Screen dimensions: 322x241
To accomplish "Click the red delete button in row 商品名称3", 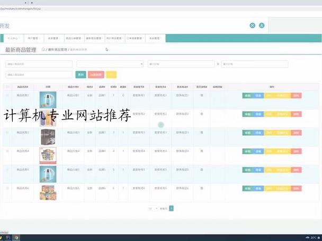I will [x=296, y=133].
